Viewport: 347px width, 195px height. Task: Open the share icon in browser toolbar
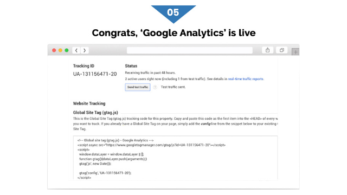coord(267,50)
